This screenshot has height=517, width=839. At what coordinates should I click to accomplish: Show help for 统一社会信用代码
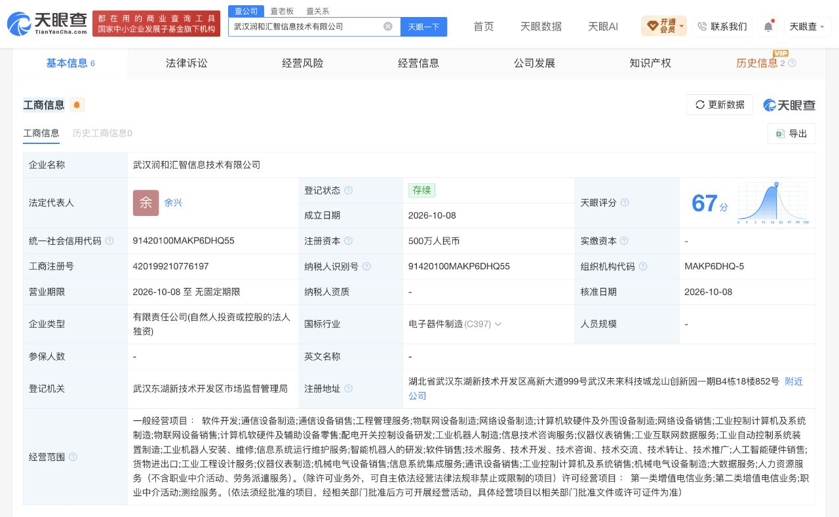coord(109,241)
